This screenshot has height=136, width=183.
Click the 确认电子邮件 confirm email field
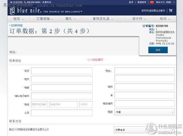point(62,96)
